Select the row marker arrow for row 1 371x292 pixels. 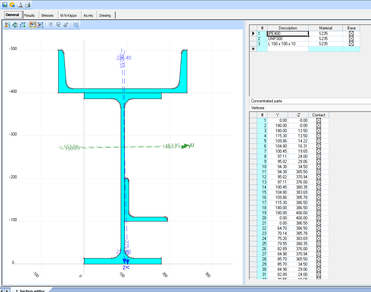(x=253, y=34)
